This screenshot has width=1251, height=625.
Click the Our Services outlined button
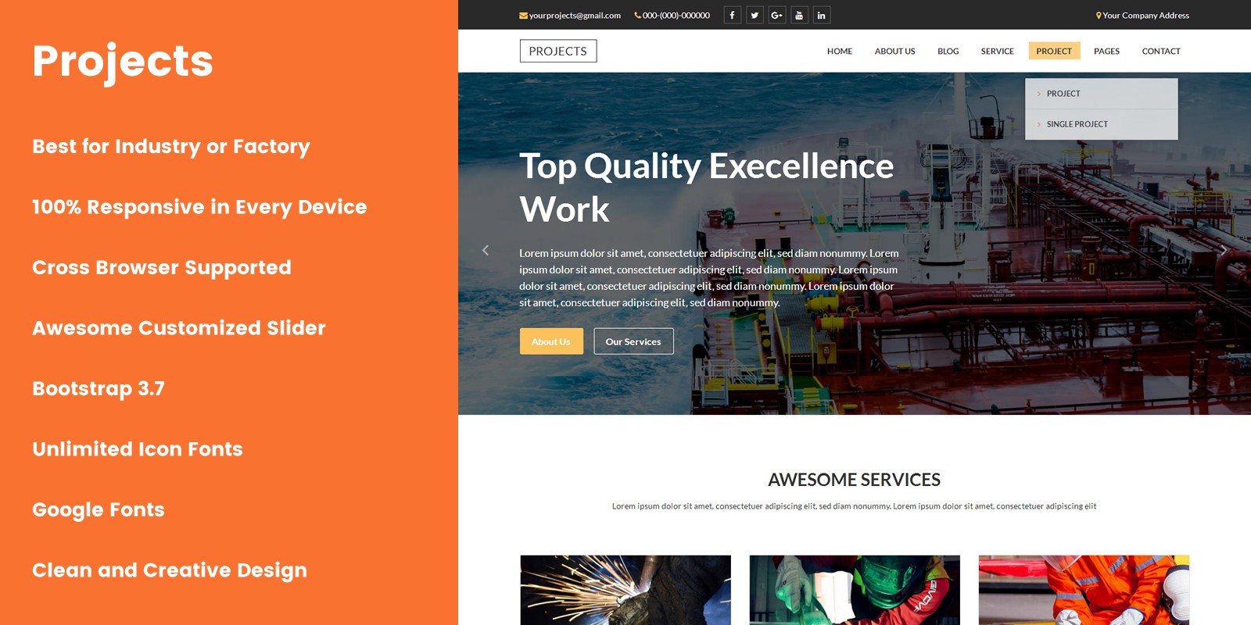click(633, 341)
